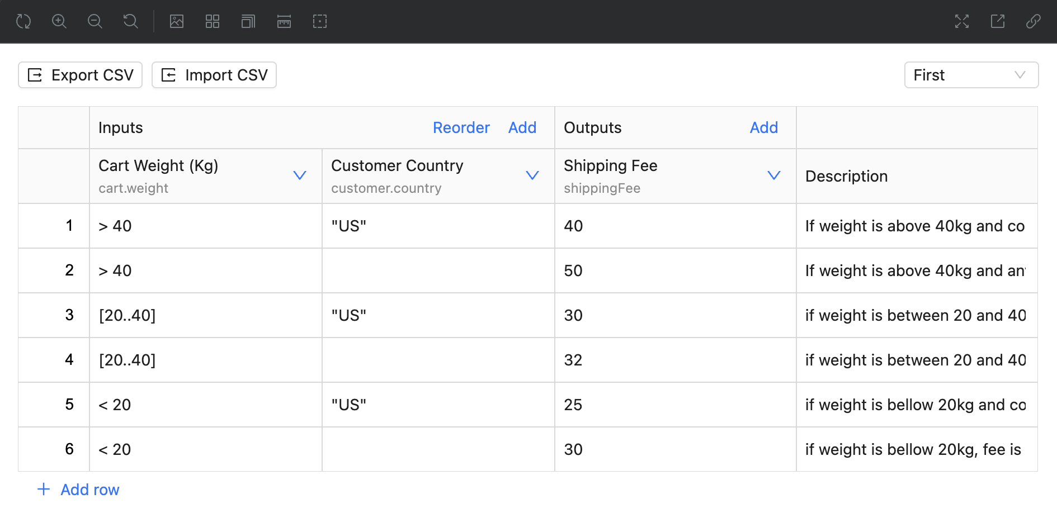Add a new output column
This screenshot has height=513, width=1057.
(763, 127)
